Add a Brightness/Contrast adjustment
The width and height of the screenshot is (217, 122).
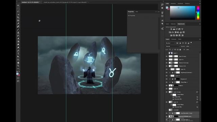pos(171,29)
